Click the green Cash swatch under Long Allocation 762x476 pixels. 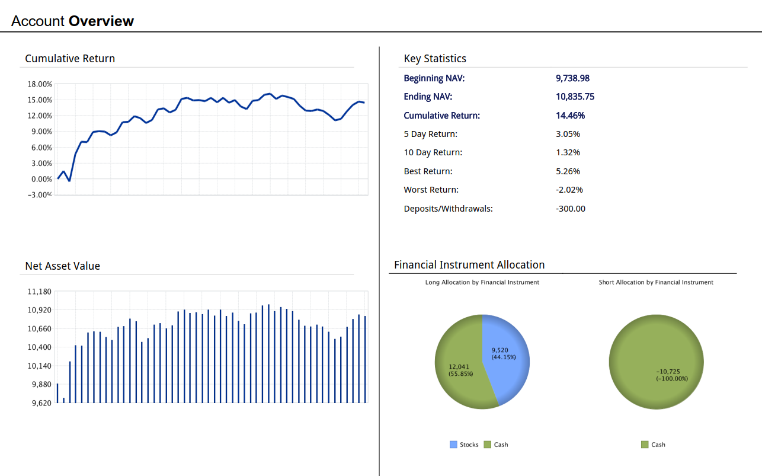[488, 445]
